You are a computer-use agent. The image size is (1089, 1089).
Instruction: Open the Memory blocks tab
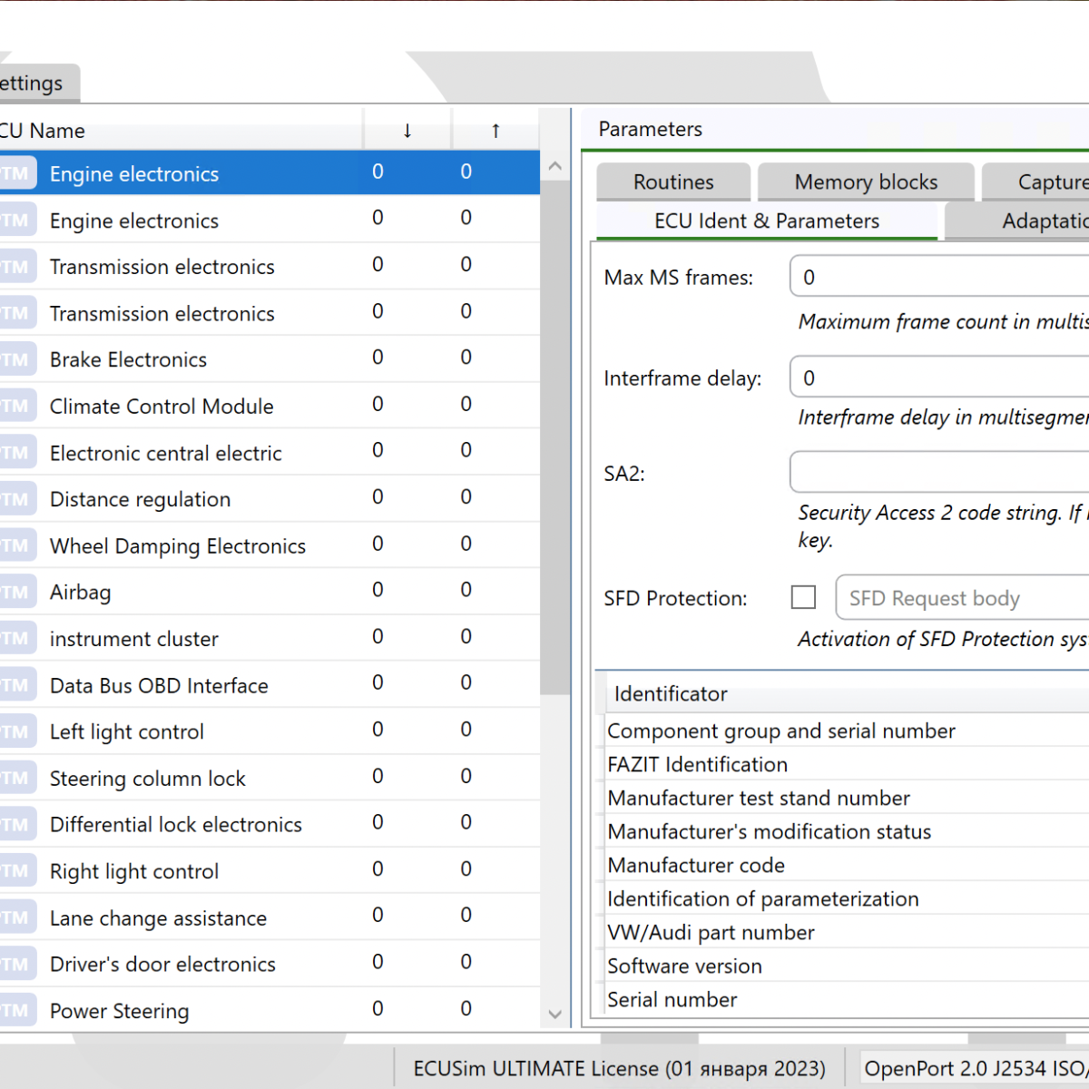click(866, 182)
